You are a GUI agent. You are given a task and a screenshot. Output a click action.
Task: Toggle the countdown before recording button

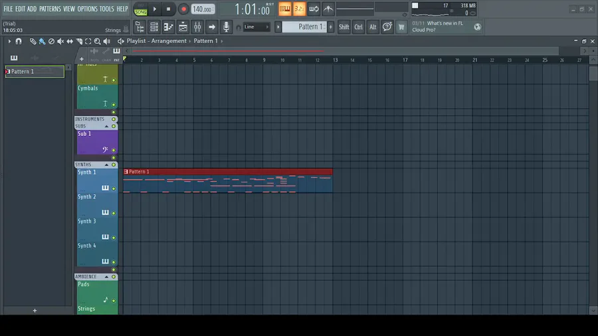(x=300, y=9)
